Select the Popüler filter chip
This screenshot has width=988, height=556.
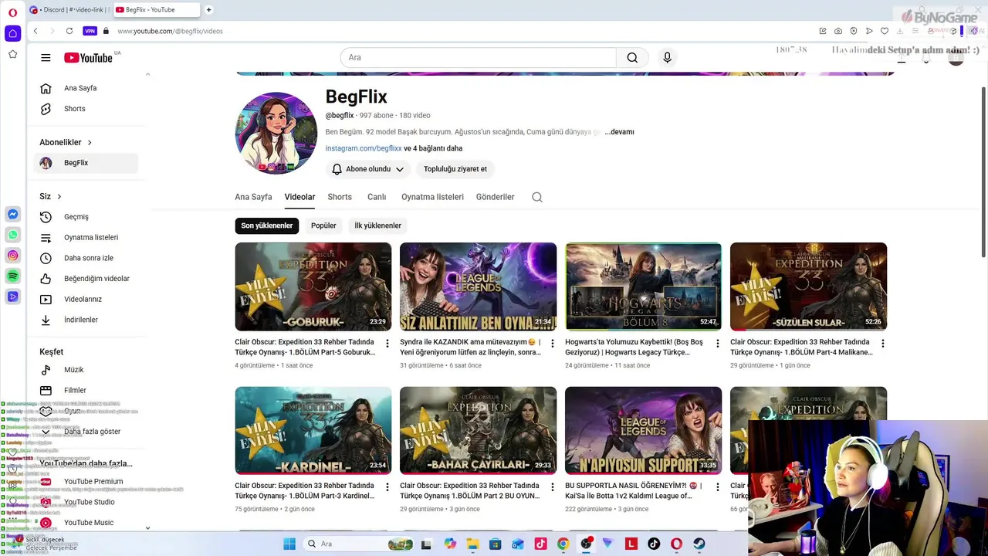[x=323, y=225]
